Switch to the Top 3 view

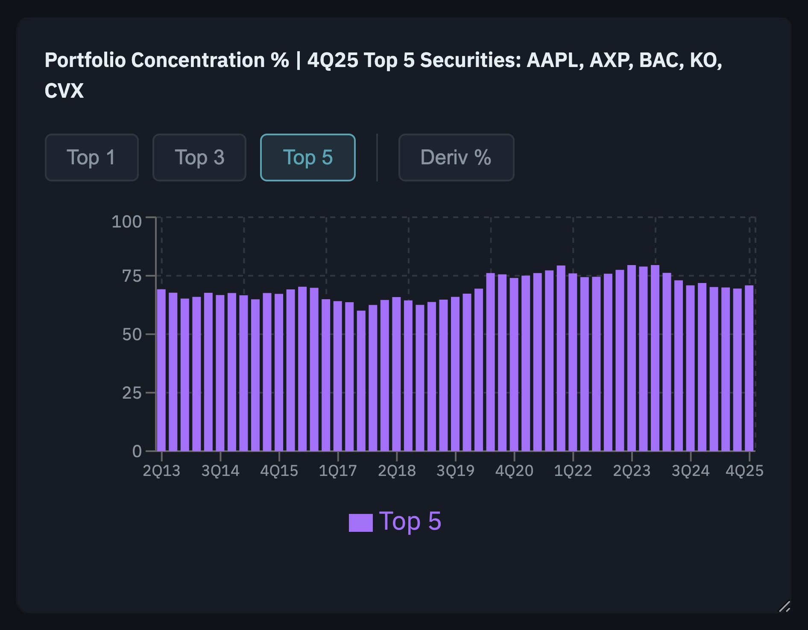click(199, 157)
